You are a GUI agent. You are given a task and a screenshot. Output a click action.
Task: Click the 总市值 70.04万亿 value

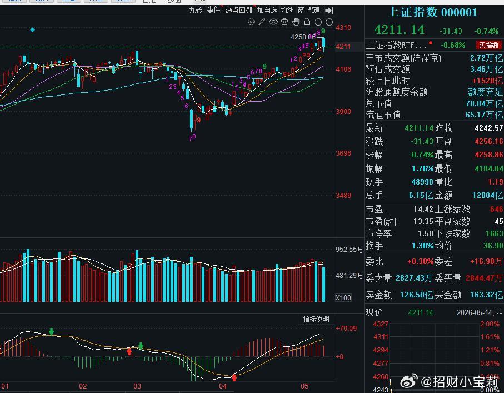point(484,103)
